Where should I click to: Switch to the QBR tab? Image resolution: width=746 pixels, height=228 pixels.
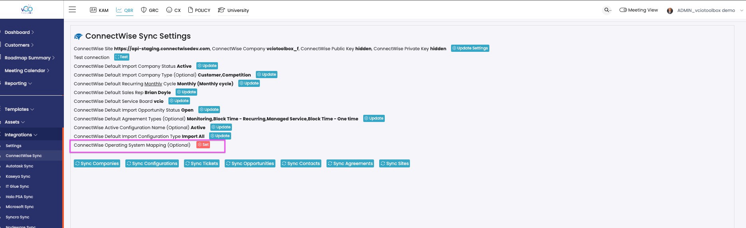tap(125, 10)
